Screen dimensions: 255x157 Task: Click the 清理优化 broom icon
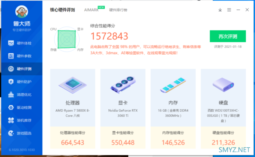click(11, 94)
